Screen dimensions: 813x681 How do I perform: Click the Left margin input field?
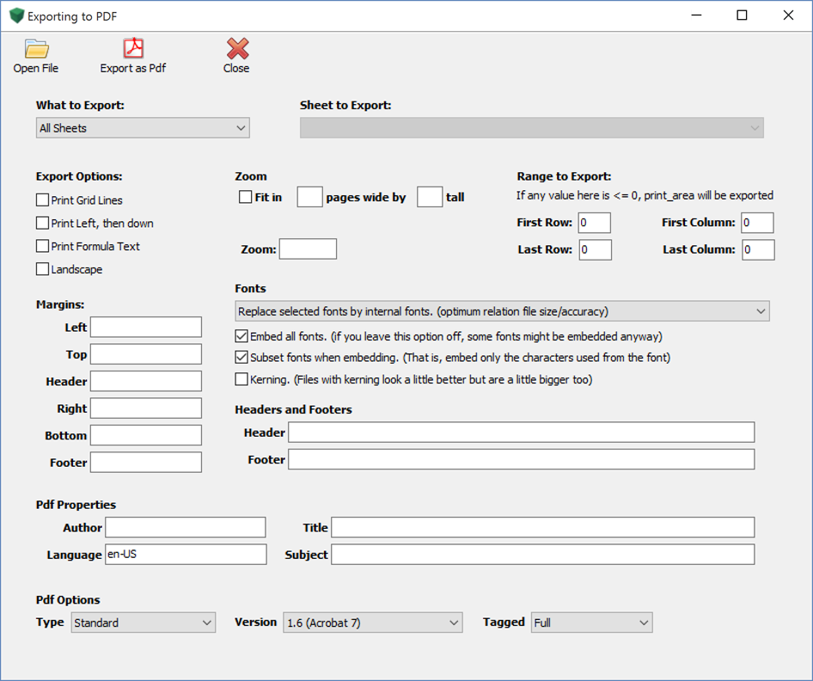pyautogui.click(x=146, y=328)
